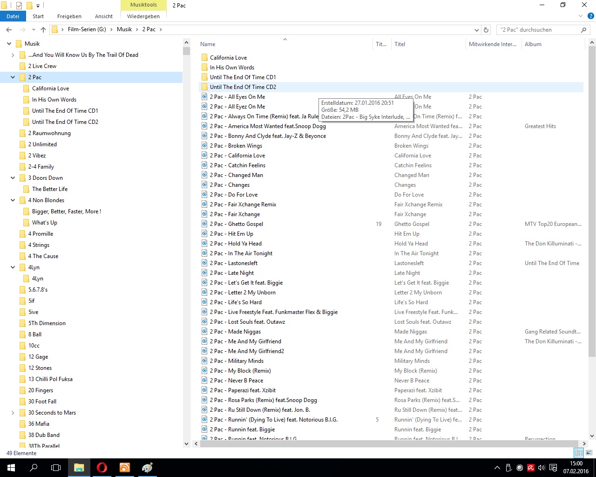Select the file '2 Pac - Never B Peace'
596x477 pixels.
(x=237, y=381)
